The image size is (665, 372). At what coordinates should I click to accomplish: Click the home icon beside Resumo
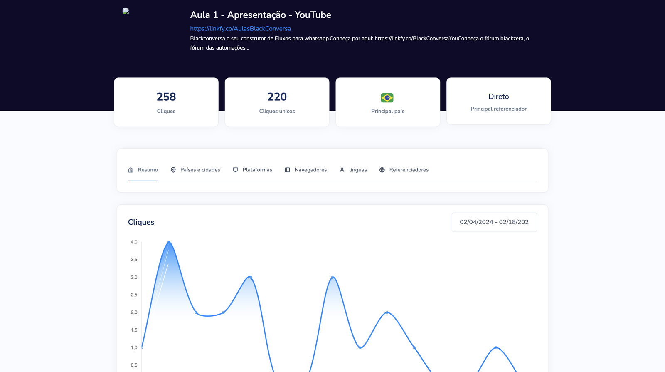(131, 170)
